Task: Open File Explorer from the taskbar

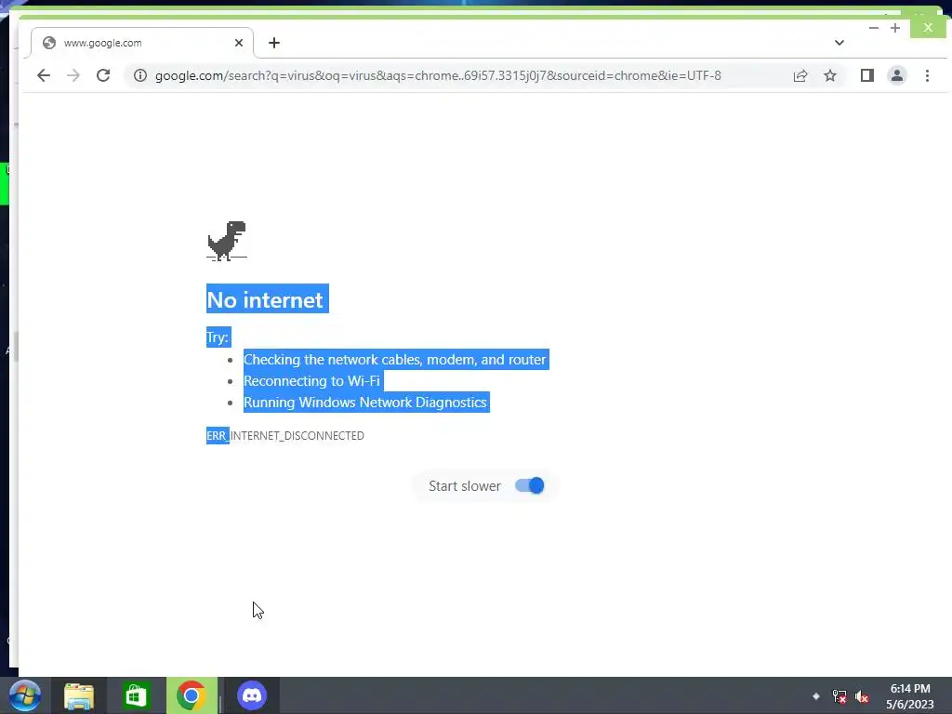Action: [79, 695]
